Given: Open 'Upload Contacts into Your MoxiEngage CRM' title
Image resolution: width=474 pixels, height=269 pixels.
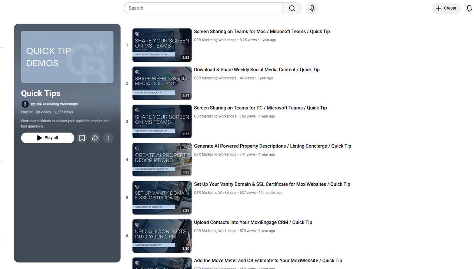Looking at the screenshot, I should tap(253, 222).
